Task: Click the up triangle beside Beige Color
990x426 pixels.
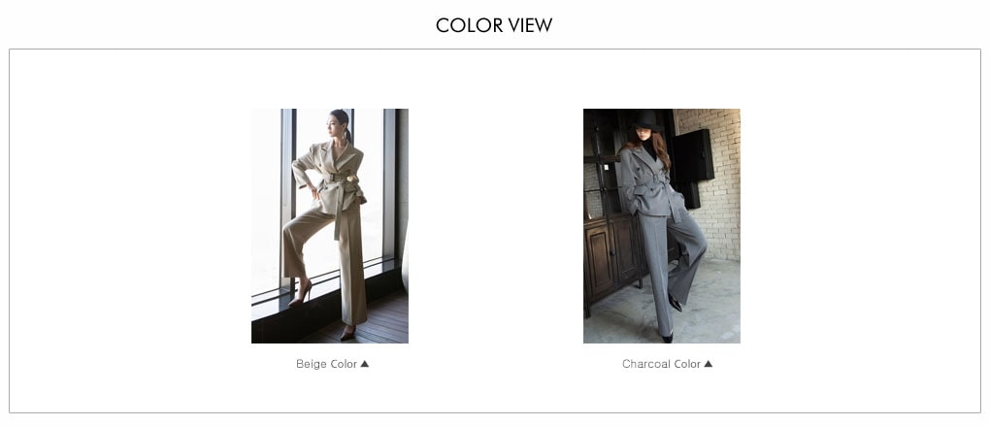Action: (x=364, y=364)
